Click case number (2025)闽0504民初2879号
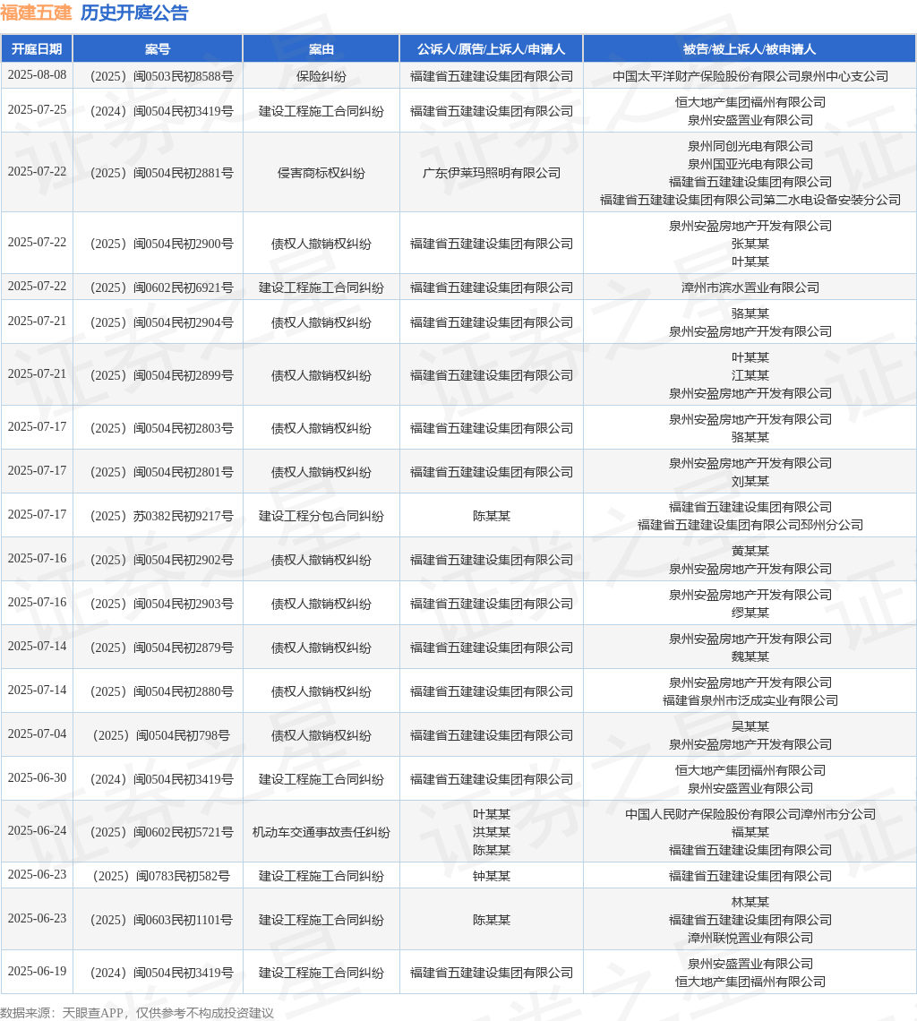The height and width of the screenshot is (1021, 917). click(161, 648)
